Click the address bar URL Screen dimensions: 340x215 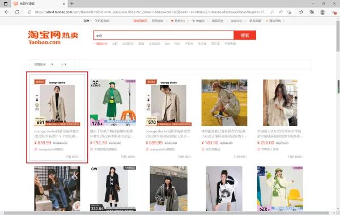tap(150, 12)
